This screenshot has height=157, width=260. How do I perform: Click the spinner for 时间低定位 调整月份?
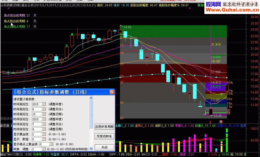tap(44, 124)
